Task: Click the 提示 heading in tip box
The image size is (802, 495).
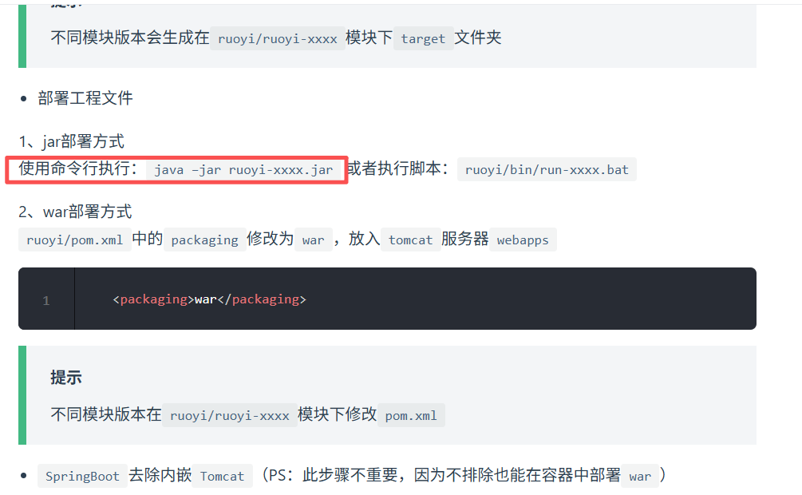Action: [x=66, y=378]
